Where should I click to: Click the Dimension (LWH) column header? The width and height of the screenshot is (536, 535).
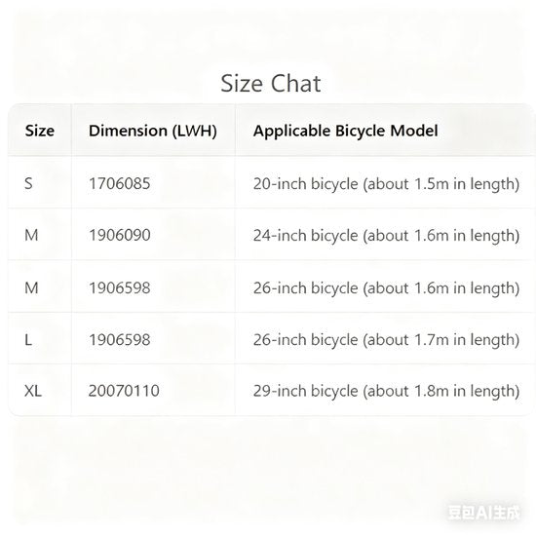pos(153,131)
